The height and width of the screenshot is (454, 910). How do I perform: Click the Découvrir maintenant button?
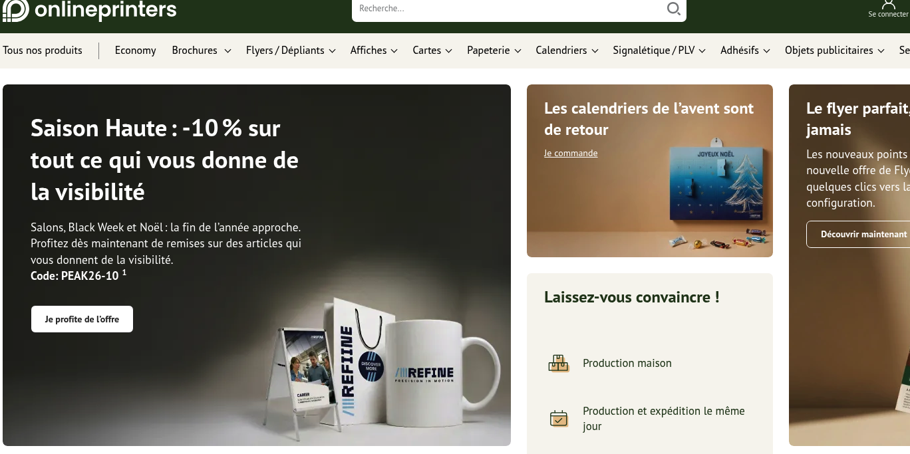tap(858, 235)
